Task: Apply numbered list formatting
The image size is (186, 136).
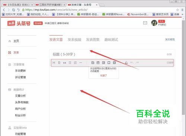Action: pyautogui.click(x=75, y=63)
